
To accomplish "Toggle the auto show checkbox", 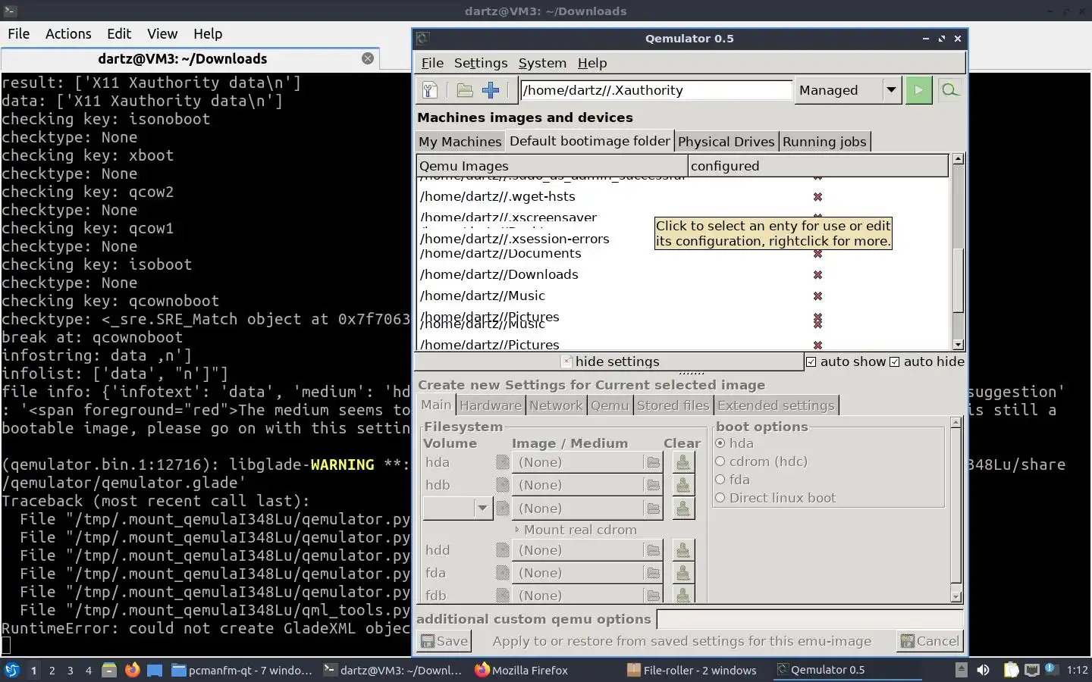I will (811, 362).
